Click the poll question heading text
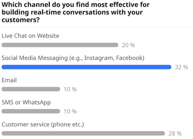Image resolution: width=193 pixels, height=139 pixels. 76,12
